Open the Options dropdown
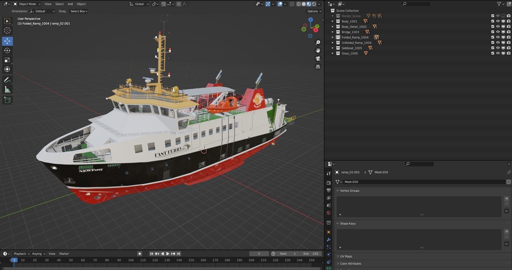This screenshot has height=270, width=512. tap(314, 11)
